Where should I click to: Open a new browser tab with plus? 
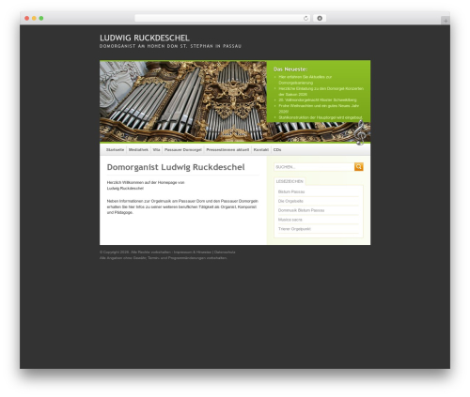446,21
